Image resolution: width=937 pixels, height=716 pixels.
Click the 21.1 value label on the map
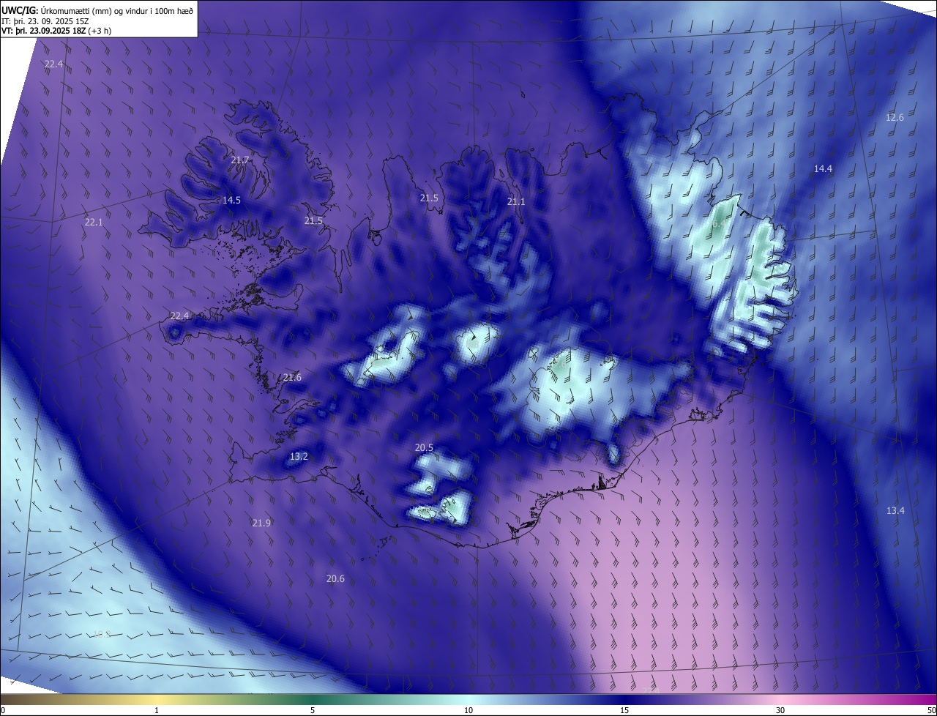click(517, 201)
